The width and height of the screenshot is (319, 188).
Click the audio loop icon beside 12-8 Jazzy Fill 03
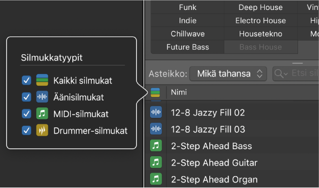(x=156, y=129)
